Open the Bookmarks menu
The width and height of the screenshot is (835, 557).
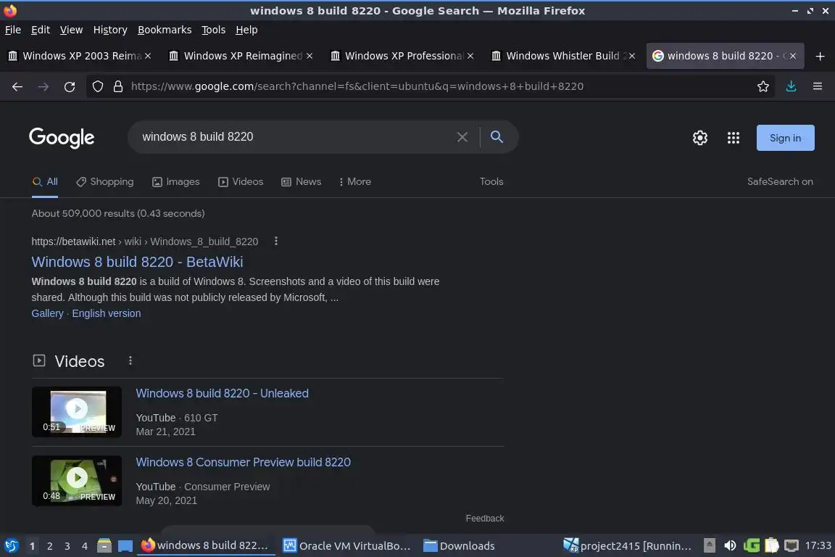coord(165,30)
